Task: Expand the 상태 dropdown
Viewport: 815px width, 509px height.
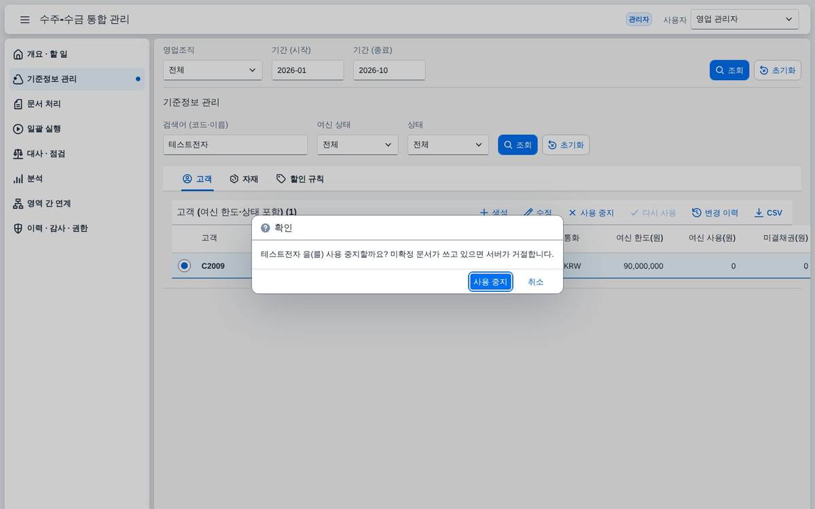Action: coord(448,145)
